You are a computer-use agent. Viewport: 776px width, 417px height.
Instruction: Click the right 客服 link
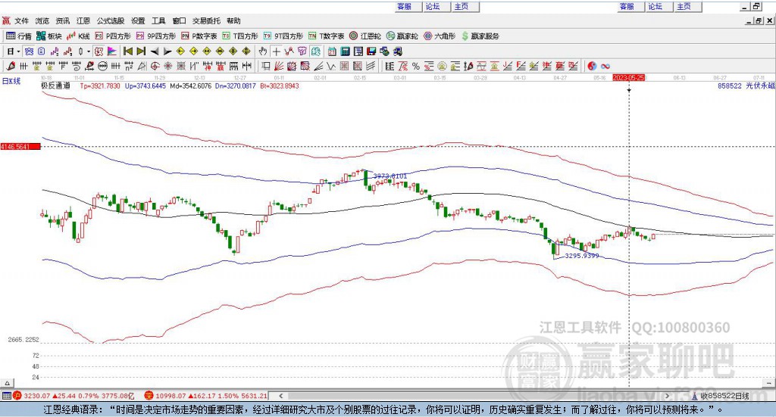click(x=627, y=6)
